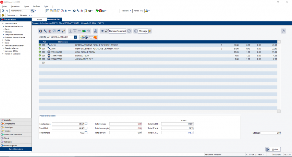Open the Fenêtres menu
This screenshot has height=157, width=292.
(37, 6)
